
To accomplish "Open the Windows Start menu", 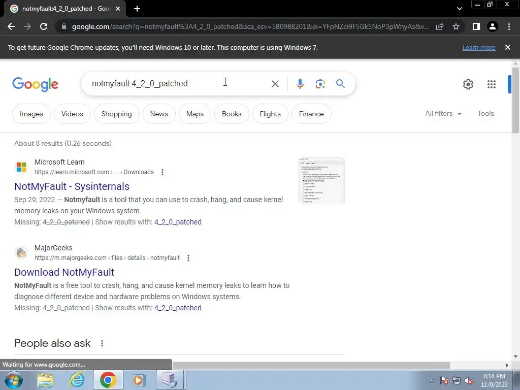I will tap(14, 380).
